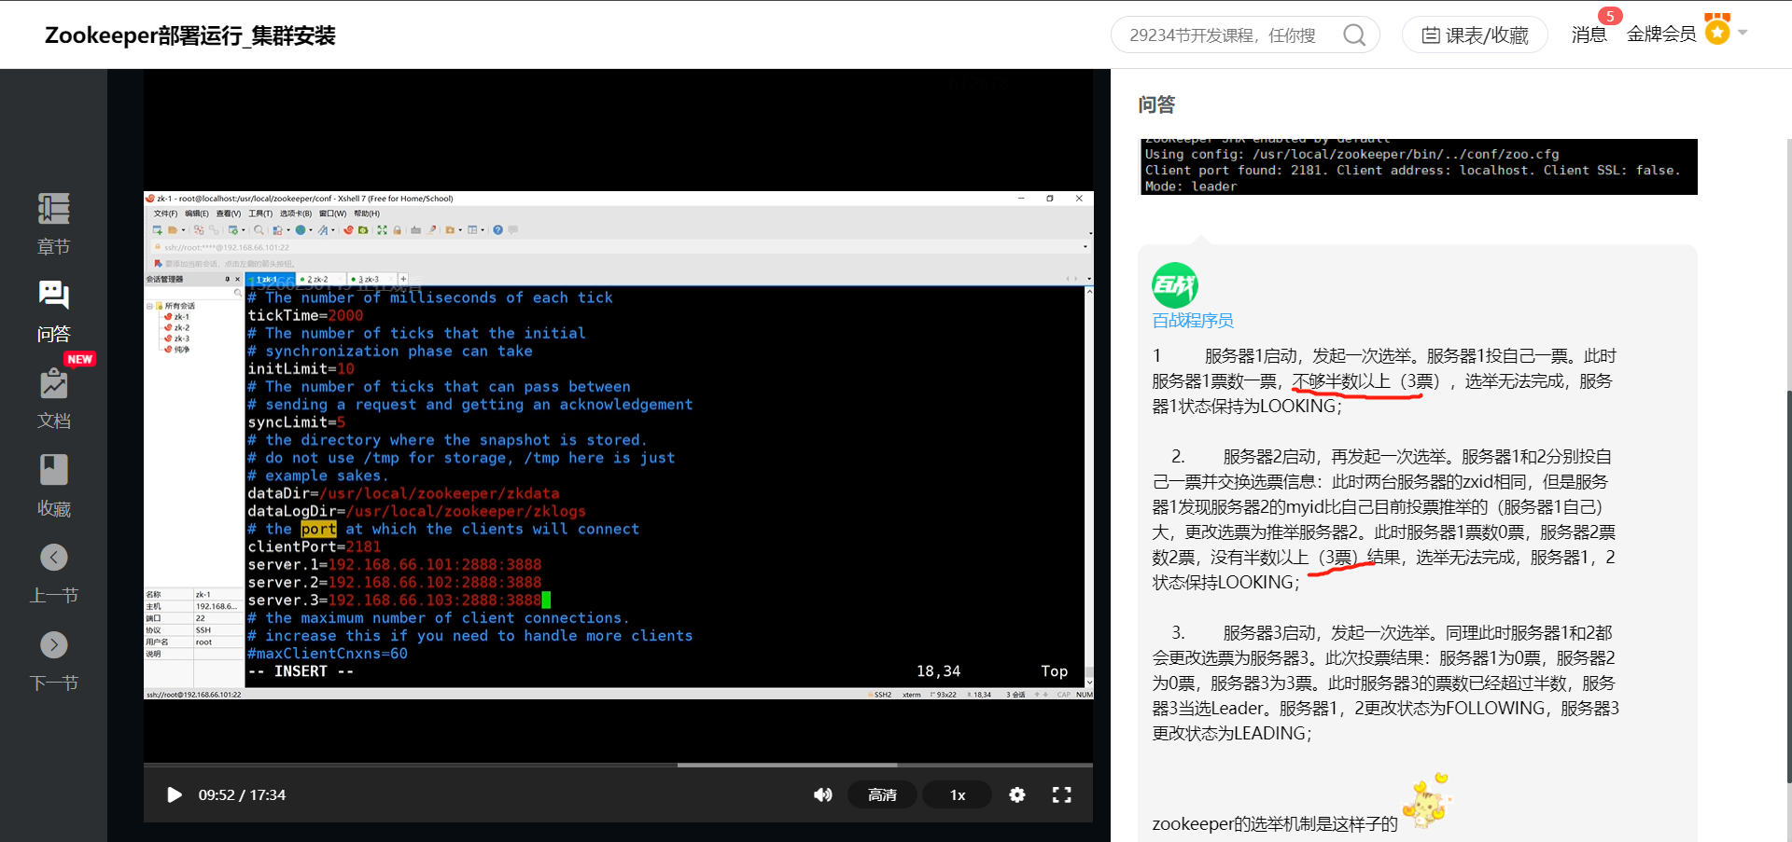This screenshot has height=842, width=1792.
Task: Open Xshell 帮助(H) menu
Action: (x=367, y=214)
